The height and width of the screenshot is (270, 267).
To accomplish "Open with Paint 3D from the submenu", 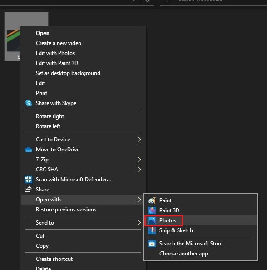I will pyautogui.click(x=201, y=210).
